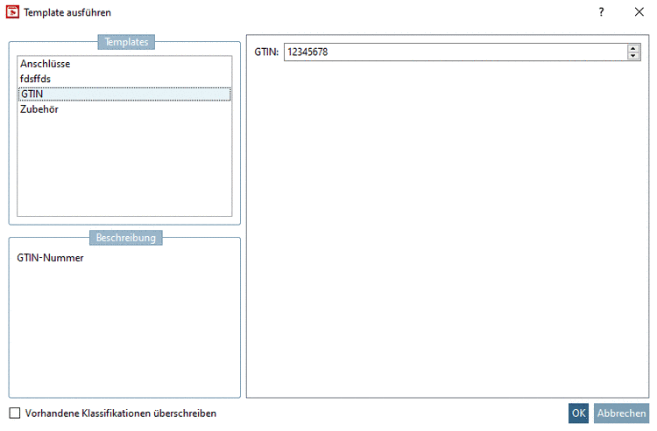Cancel with the Abbrechen button
Image resolution: width=657 pixels, height=431 pixels.
click(x=621, y=413)
